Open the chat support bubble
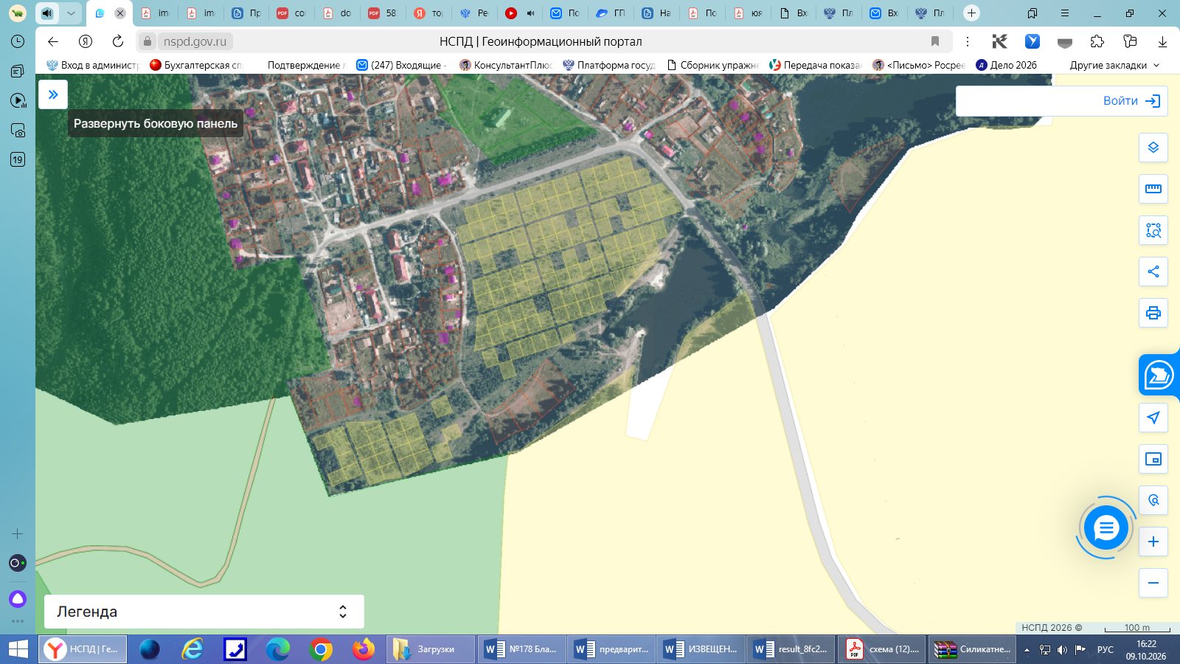 click(x=1106, y=528)
